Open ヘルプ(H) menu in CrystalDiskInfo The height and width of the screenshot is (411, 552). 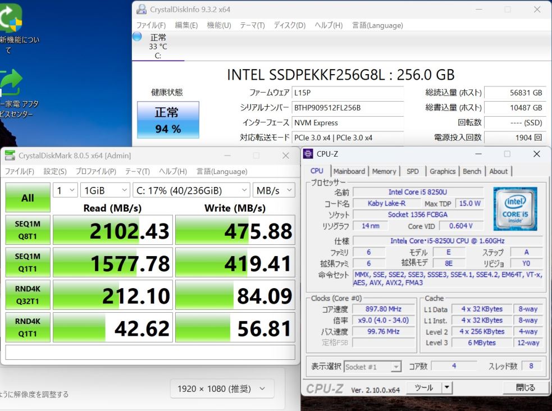(x=329, y=25)
